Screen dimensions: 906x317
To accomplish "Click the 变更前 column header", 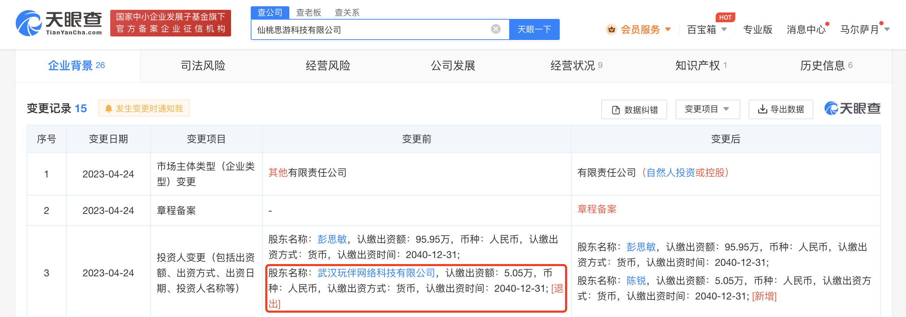I will (x=416, y=139).
